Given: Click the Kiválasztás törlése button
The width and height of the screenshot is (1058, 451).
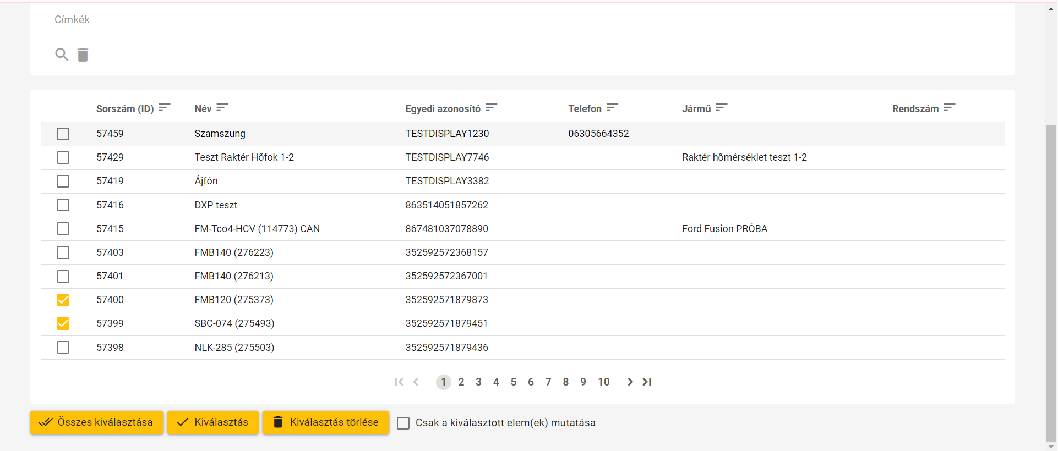Looking at the screenshot, I should [326, 422].
